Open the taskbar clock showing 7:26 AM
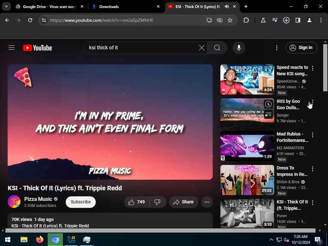Viewport: 328px width, 246px height. (300, 240)
